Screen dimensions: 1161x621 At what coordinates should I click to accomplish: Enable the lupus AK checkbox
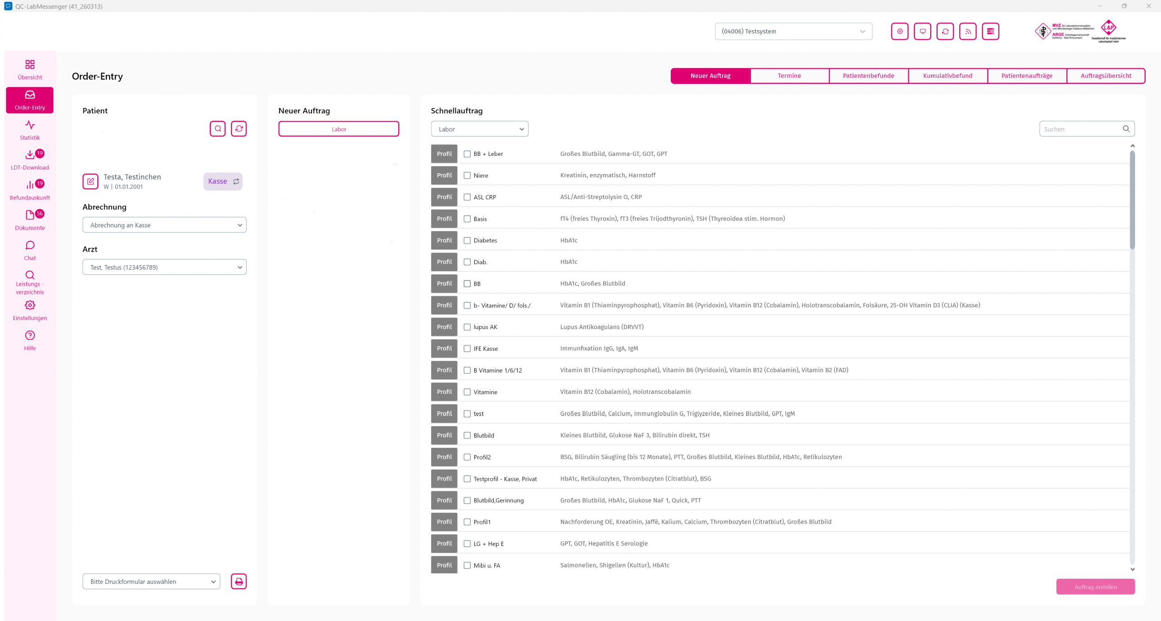[467, 327]
